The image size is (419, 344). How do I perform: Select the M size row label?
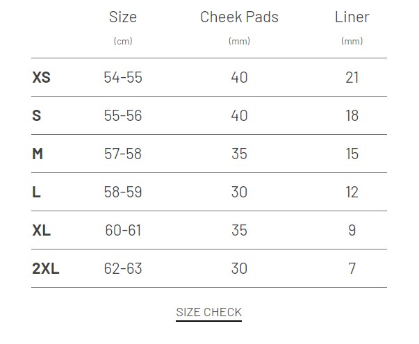pyautogui.click(x=38, y=154)
